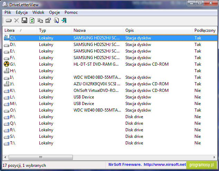Click the drive icon for C:\

pos(7,38)
